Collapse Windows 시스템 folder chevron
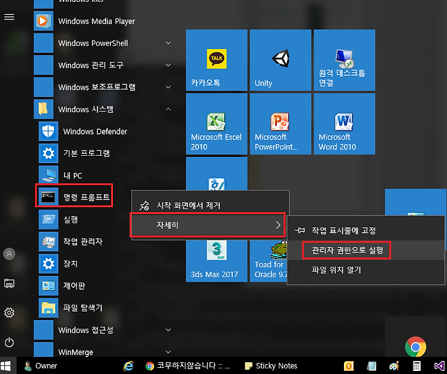 click(x=168, y=109)
